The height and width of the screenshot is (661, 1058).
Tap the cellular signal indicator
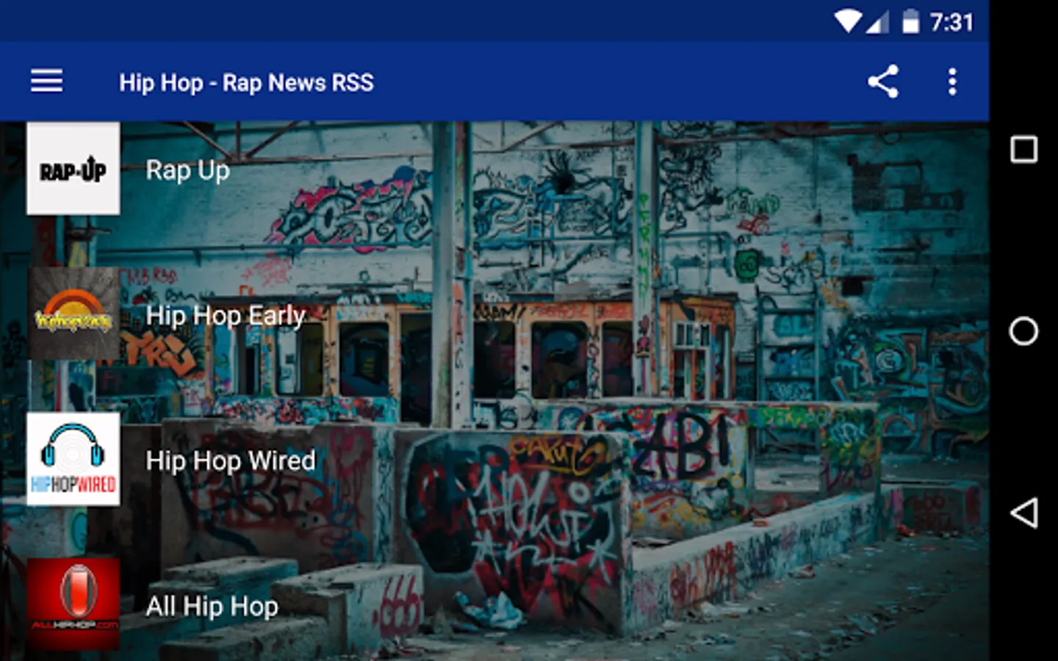[878, 22]
